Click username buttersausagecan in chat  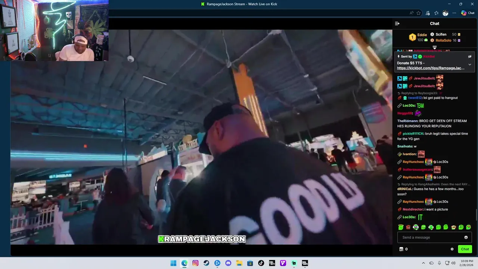click(417, 170)
